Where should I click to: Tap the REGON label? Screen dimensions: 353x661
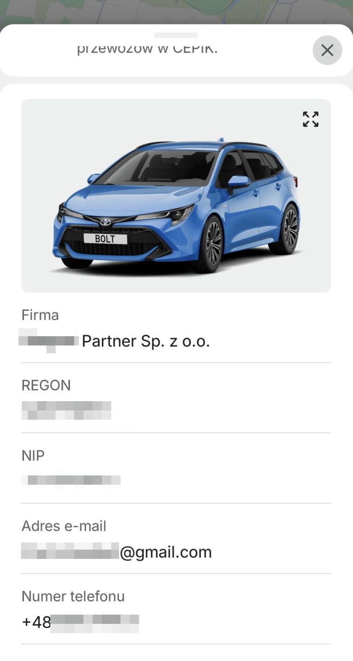46,385
